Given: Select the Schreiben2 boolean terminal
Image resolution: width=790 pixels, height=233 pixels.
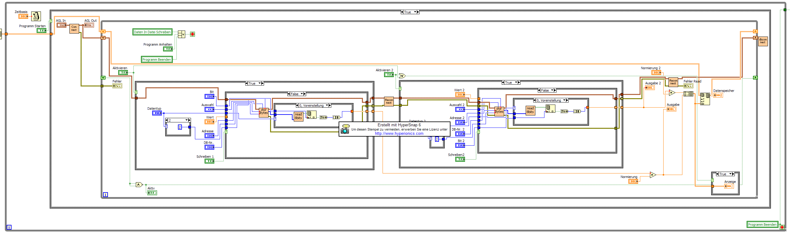Looking at the screenshot, I should coord(460,159).
